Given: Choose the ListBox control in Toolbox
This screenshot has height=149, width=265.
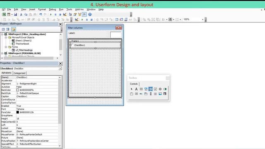Looking at the screenshot, I should [151, 89].
